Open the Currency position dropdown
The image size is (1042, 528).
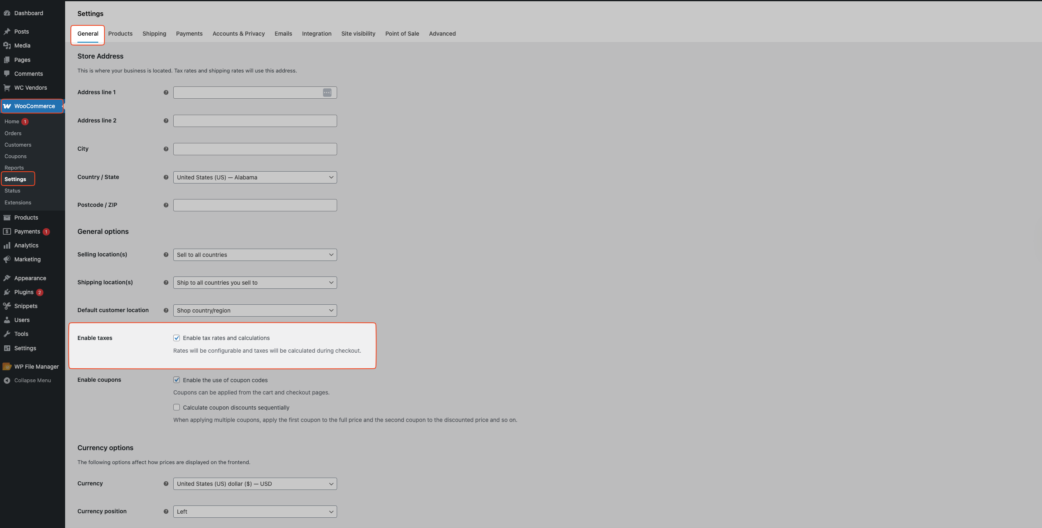[x=255, y=512]
